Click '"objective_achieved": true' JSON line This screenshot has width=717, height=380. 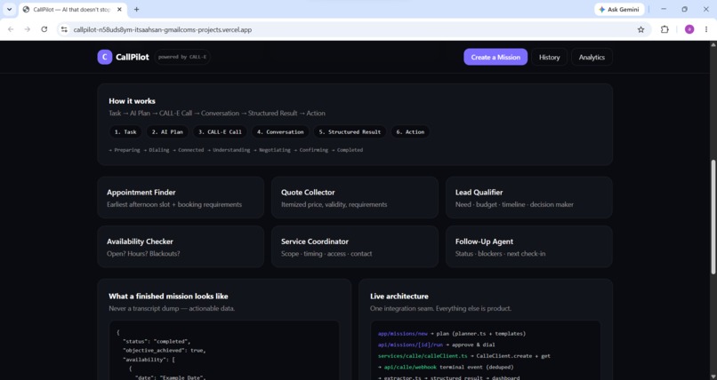[165, 351]
